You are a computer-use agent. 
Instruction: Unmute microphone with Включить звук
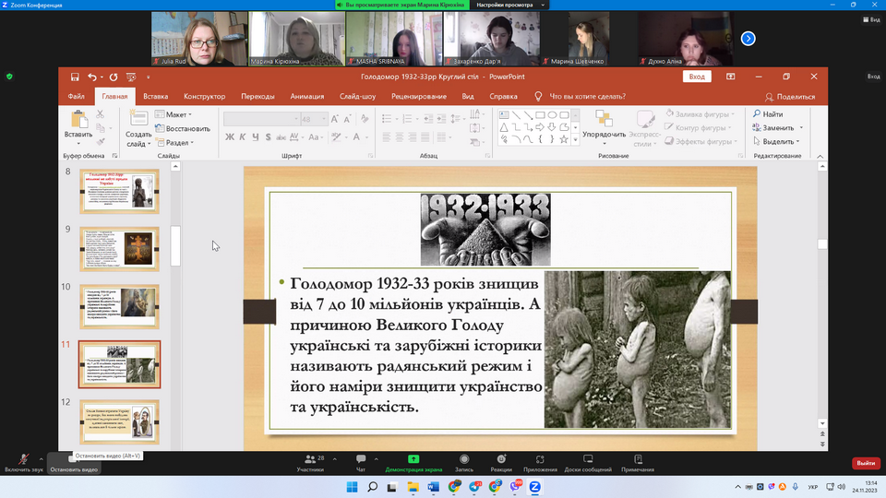(x=24, y=460)
